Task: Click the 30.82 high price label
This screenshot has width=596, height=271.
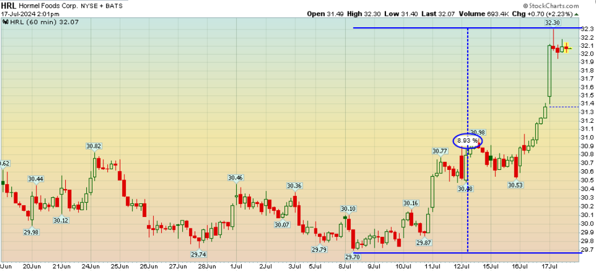Action: 94,146
